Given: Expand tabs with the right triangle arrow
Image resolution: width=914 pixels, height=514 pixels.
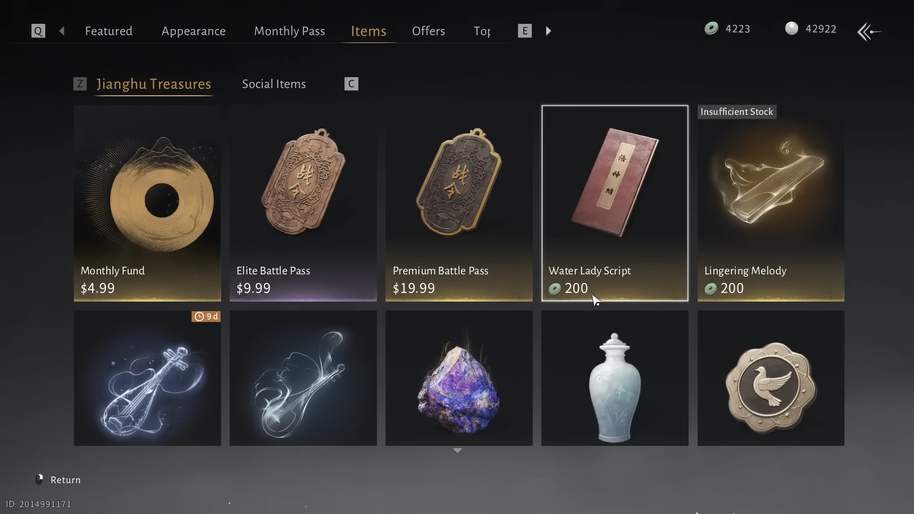Looking at the screenshot, I should [x=548, y=31].
